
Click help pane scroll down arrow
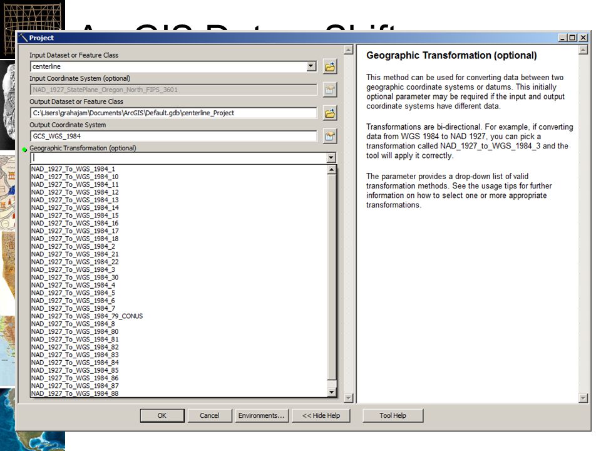(x=583, y=398)
